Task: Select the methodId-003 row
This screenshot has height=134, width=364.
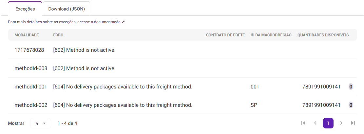Action: coord(31,68)
